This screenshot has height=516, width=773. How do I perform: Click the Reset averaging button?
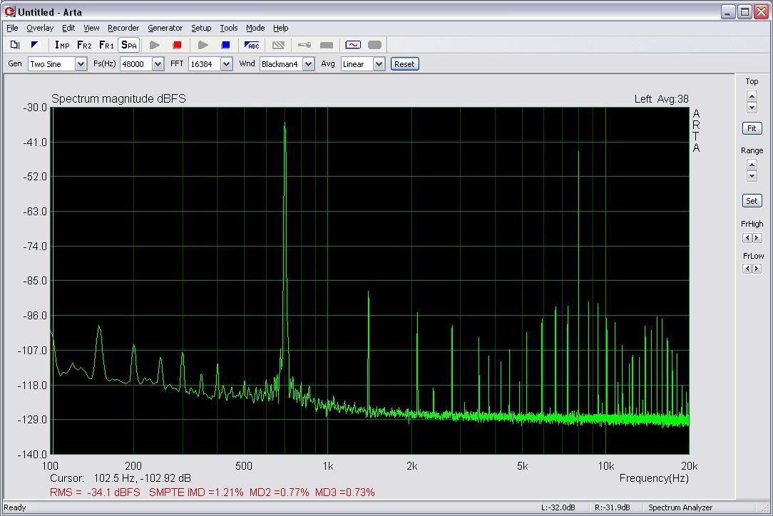405,64
